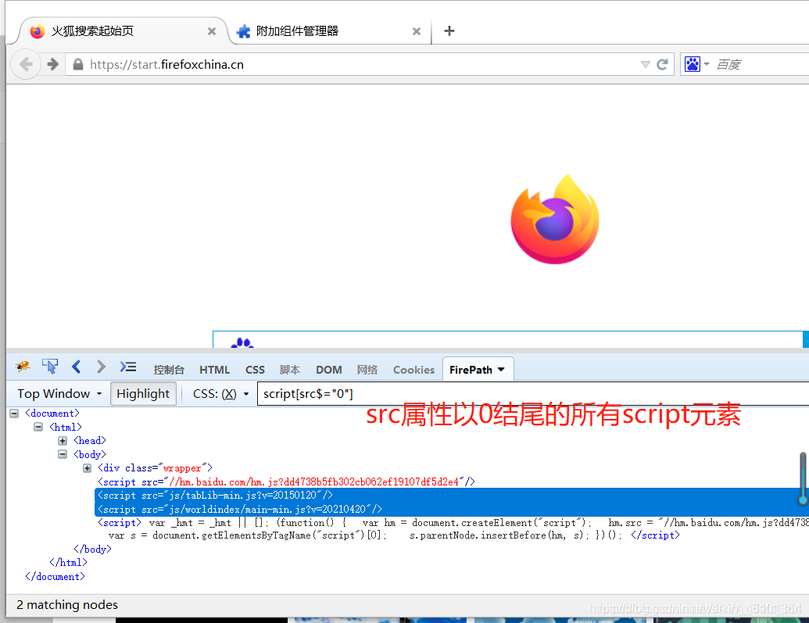Go forward in Firebug panel history
Viewport: 809px width, 623px height.
[x=101, y=367]
